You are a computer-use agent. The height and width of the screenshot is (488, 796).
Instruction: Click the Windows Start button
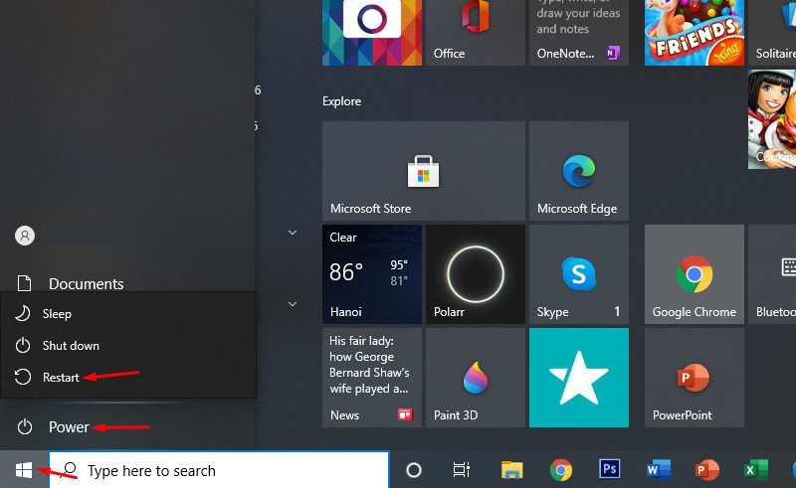(x=24, y=470)
